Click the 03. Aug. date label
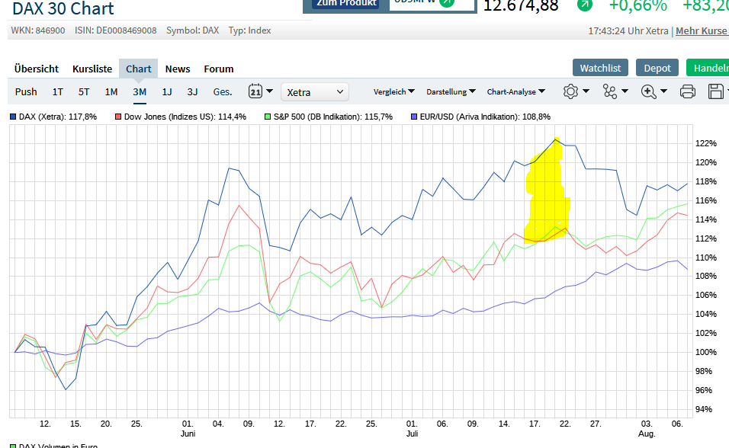 (647, 428)
